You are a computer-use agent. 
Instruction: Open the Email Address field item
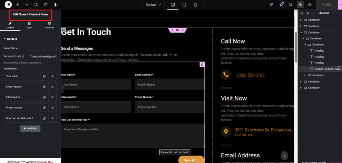22,87
